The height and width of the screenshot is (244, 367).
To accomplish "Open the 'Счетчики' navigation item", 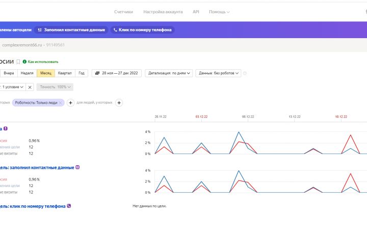I will click(124, 12).
